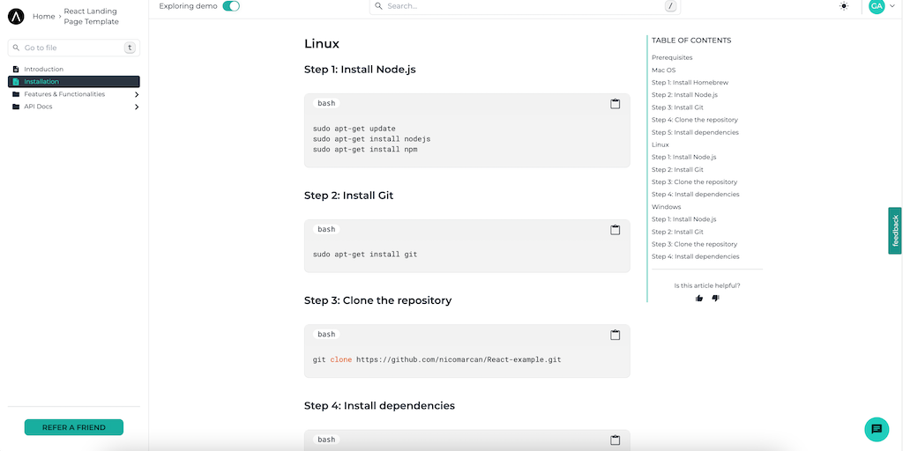Image resolution: width=903 pixels, height=451 pixels.
Task: Copy the Install Git code snippet
Action: click(x=616, y=230)
